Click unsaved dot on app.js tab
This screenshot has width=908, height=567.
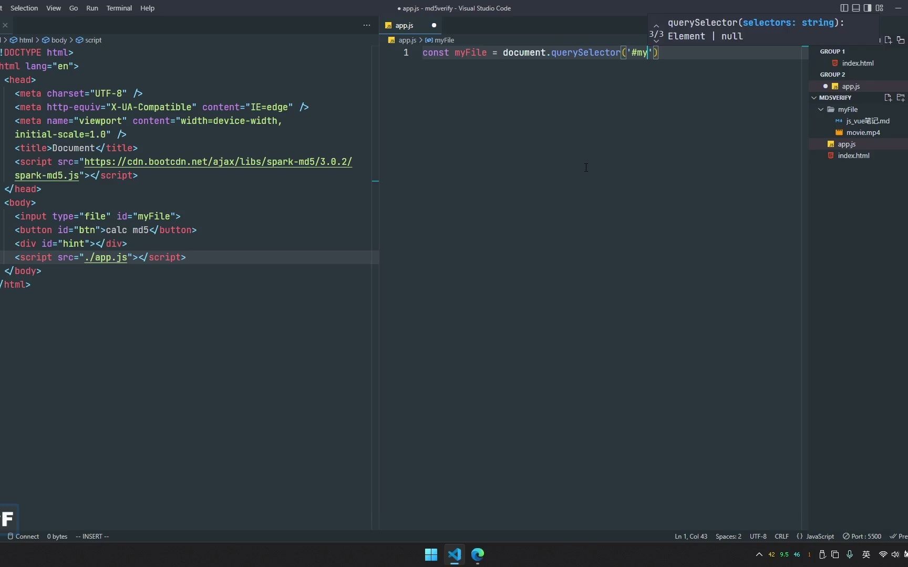pos(434,25)
